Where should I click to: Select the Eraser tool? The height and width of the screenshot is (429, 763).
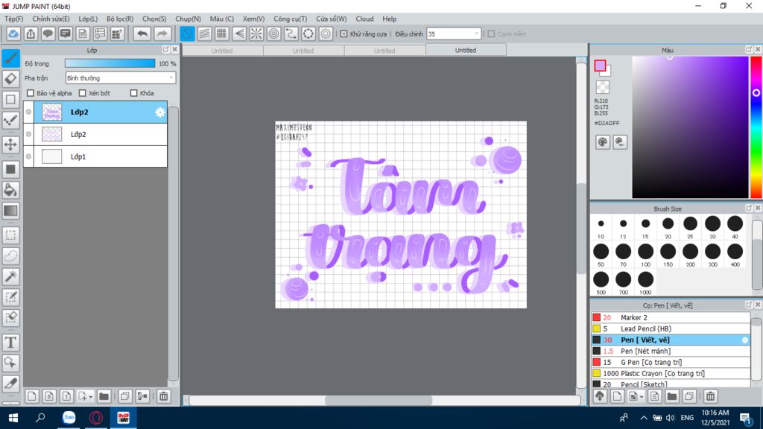10,79
